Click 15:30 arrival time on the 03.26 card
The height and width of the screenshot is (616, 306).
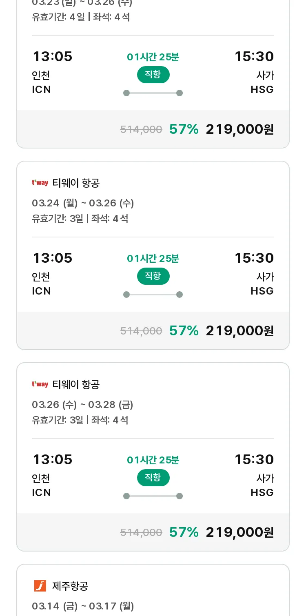pos(254,459)
